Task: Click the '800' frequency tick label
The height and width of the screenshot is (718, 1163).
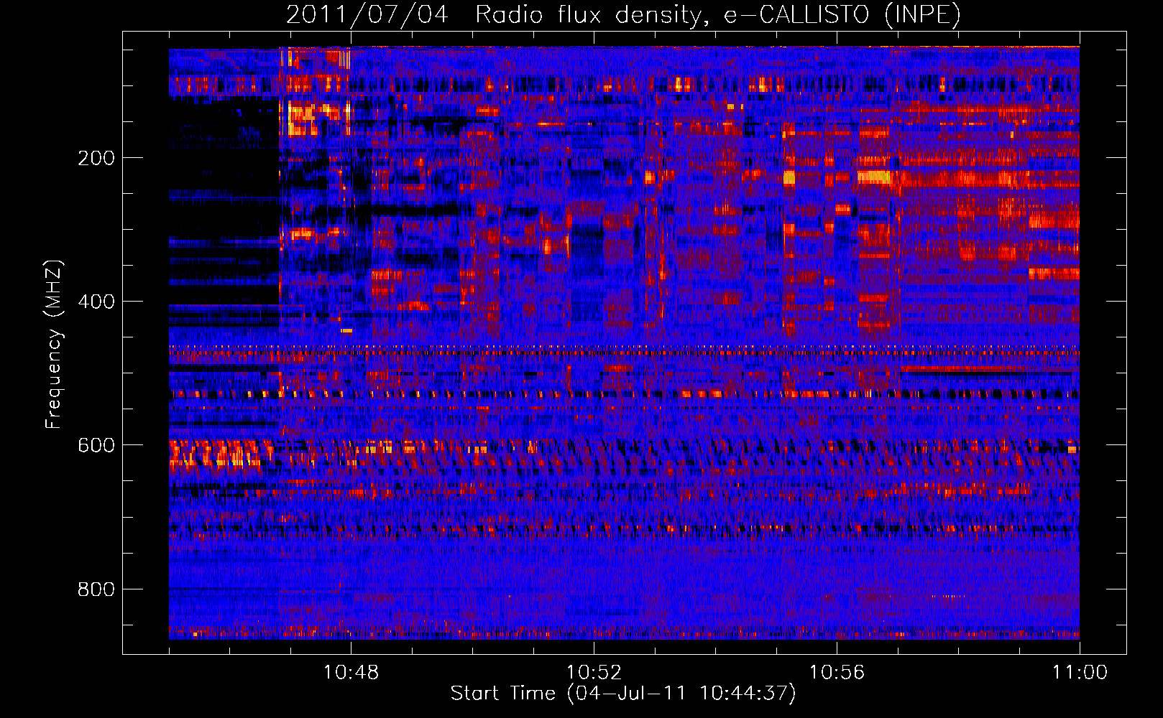Action: coord(96,589)
